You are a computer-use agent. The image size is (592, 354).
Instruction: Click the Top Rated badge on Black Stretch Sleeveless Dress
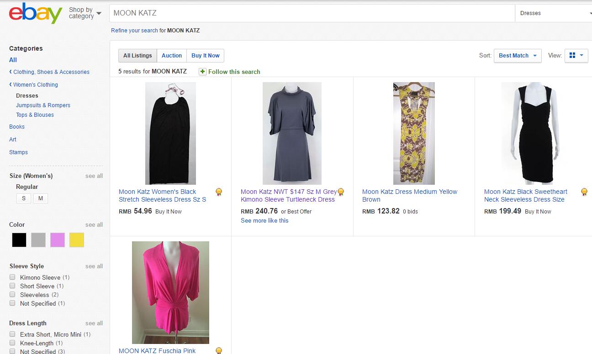tap(219, 192)
